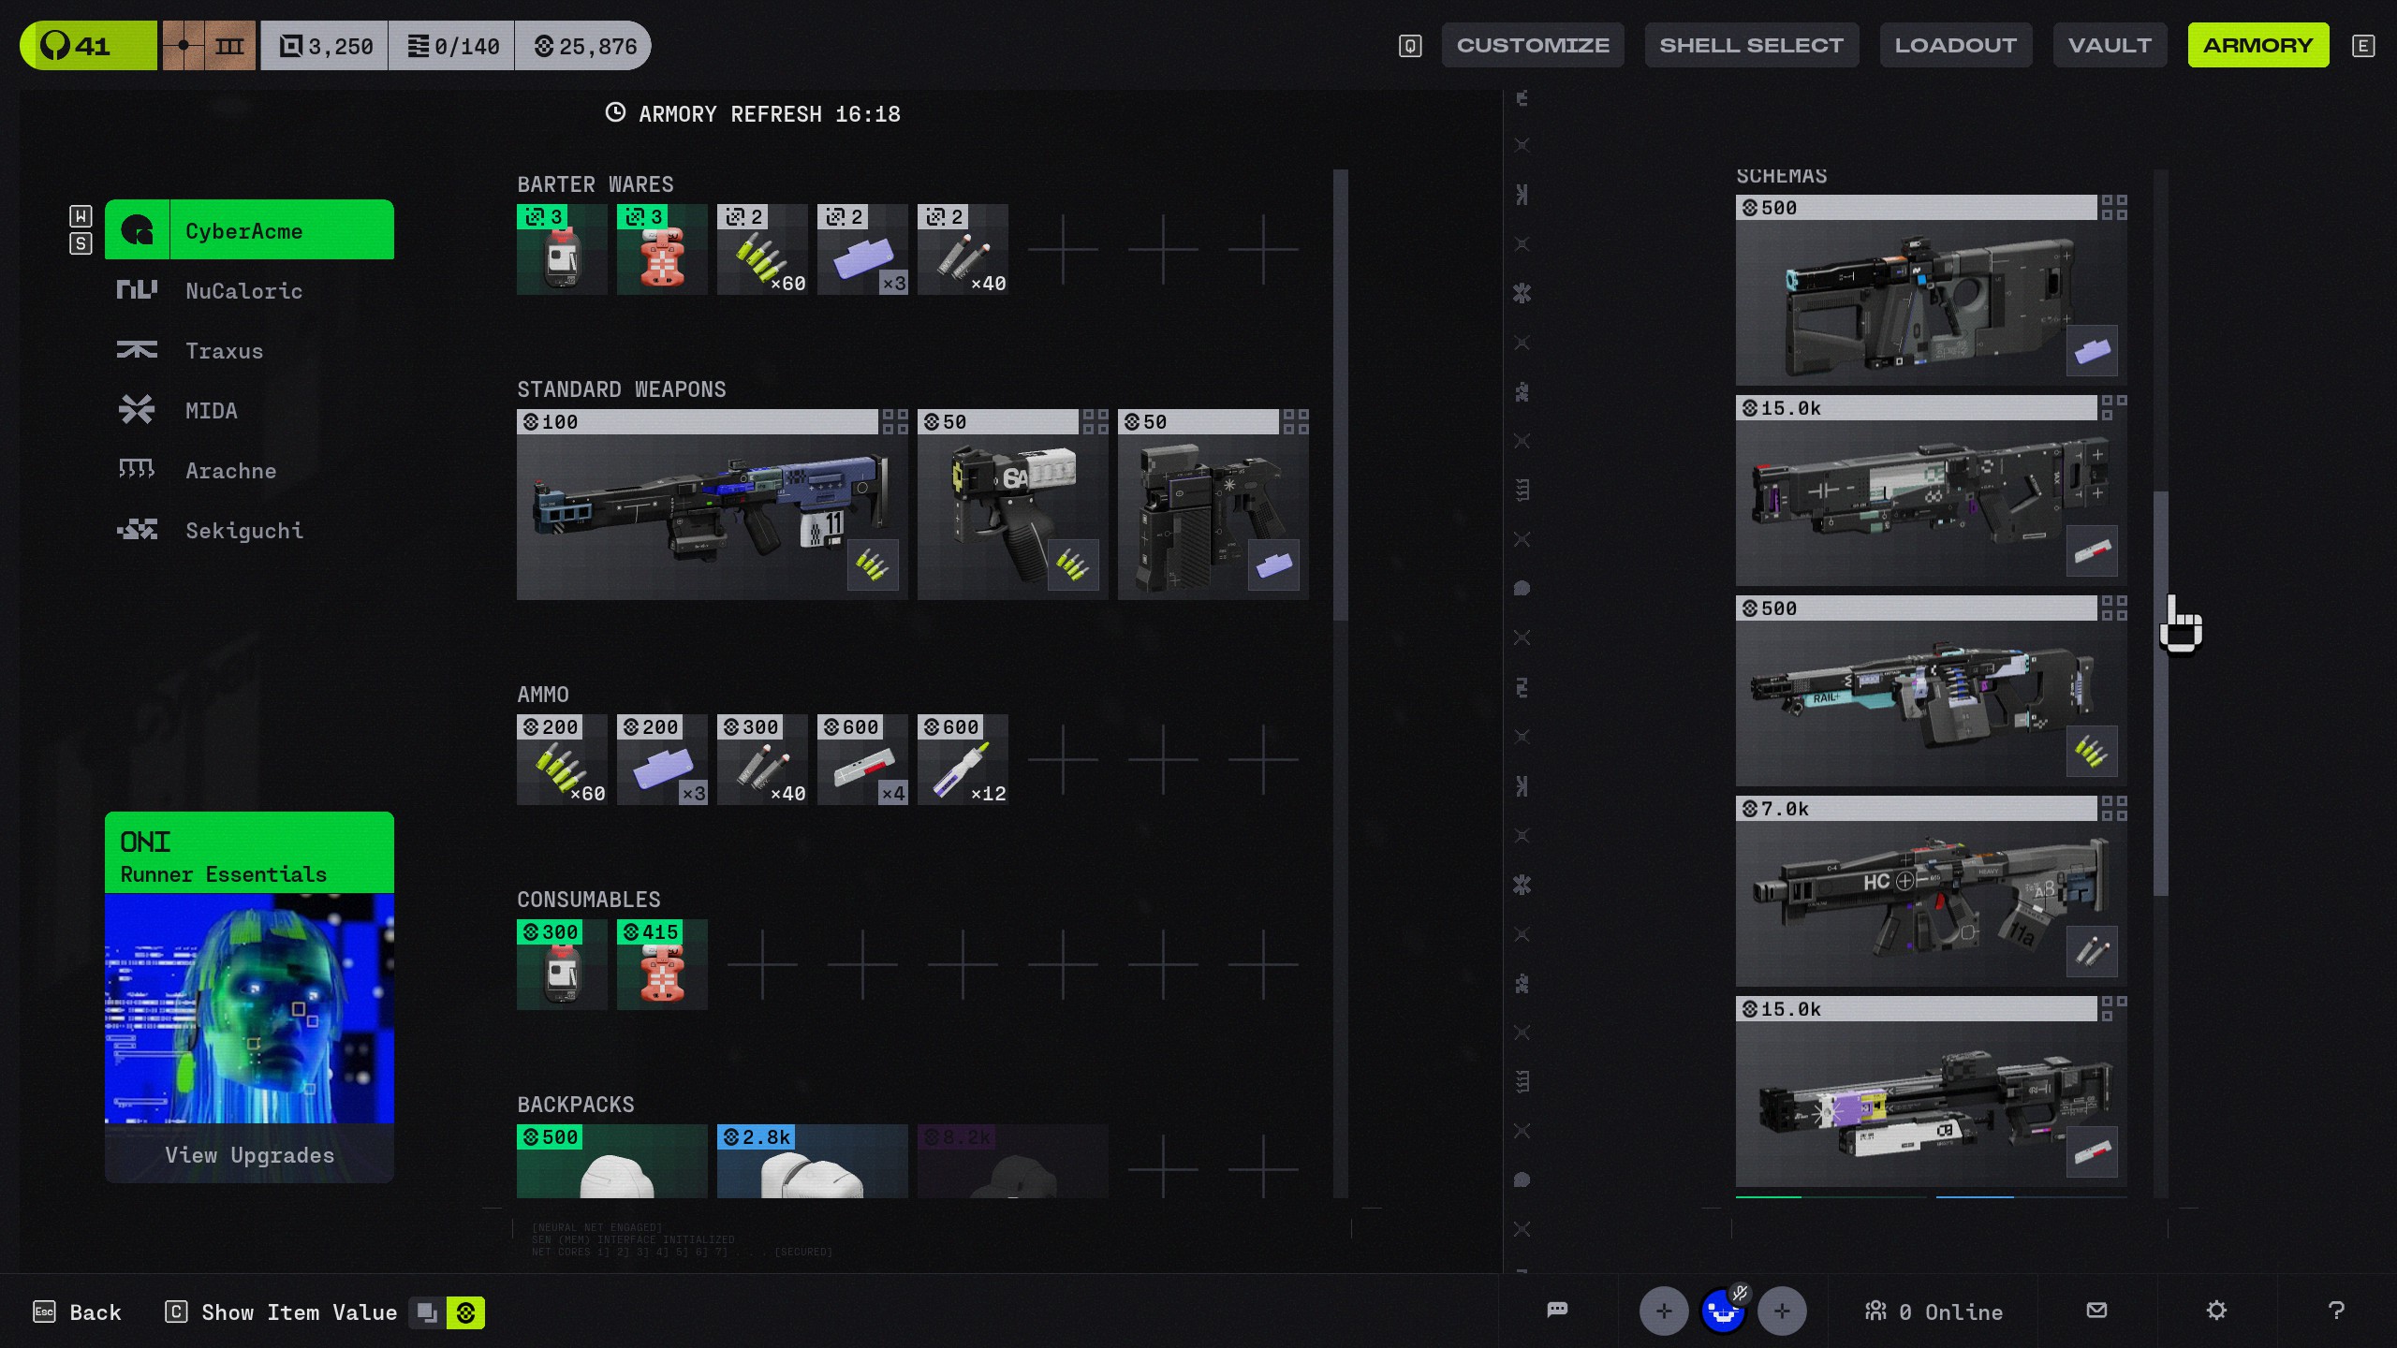Screen dimensions: 2397x1348
Task: Toggle item value to stack icon
Action: 427,1312
